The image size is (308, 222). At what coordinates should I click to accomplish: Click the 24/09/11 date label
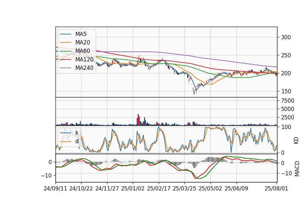click(56, 189)
